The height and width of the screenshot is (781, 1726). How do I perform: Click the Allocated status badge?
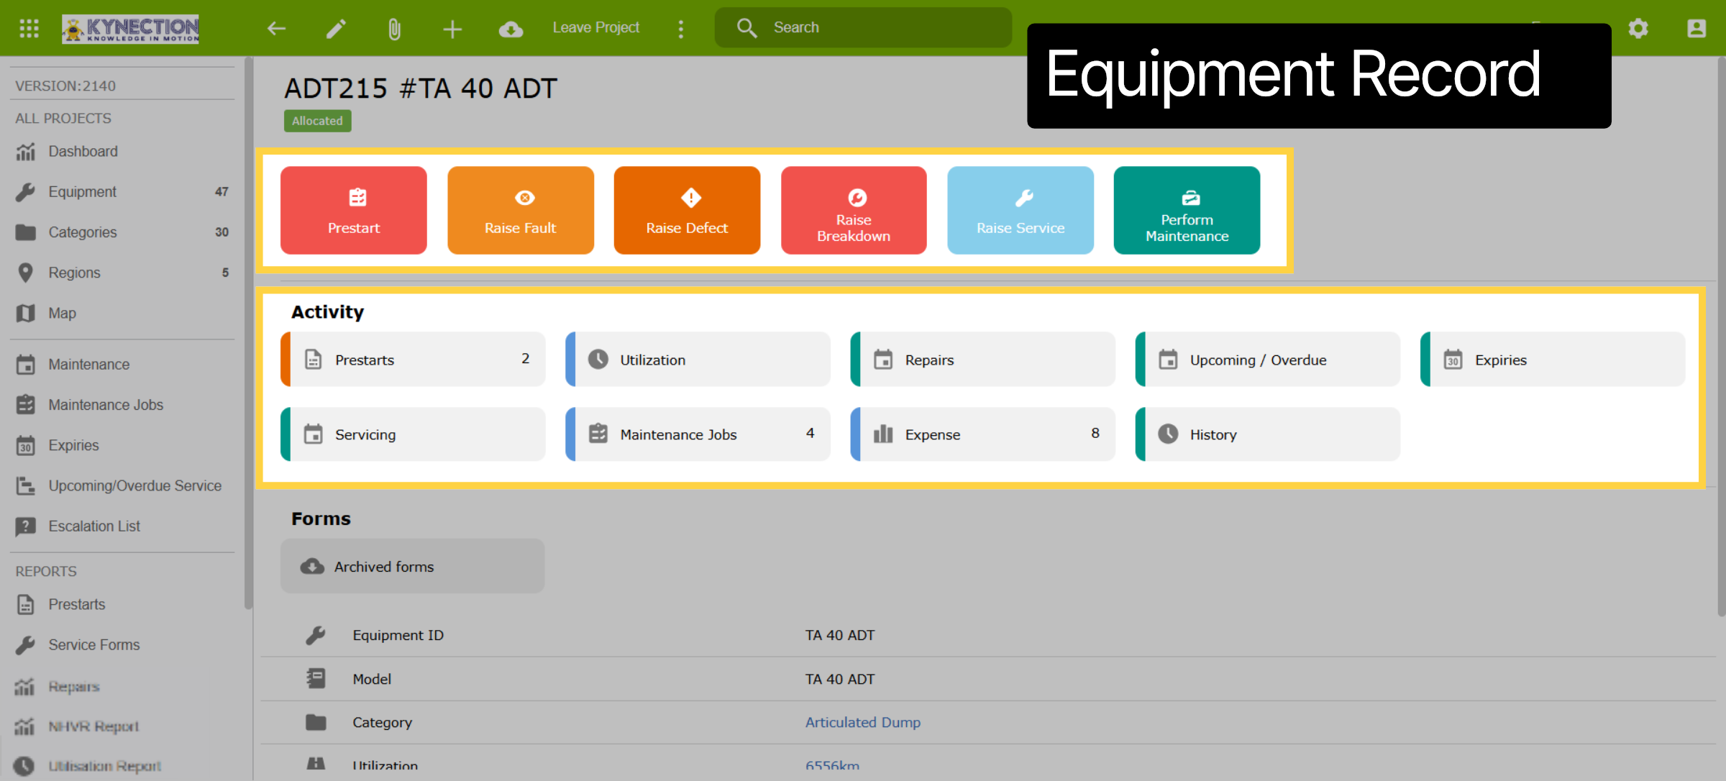(317, 121)
